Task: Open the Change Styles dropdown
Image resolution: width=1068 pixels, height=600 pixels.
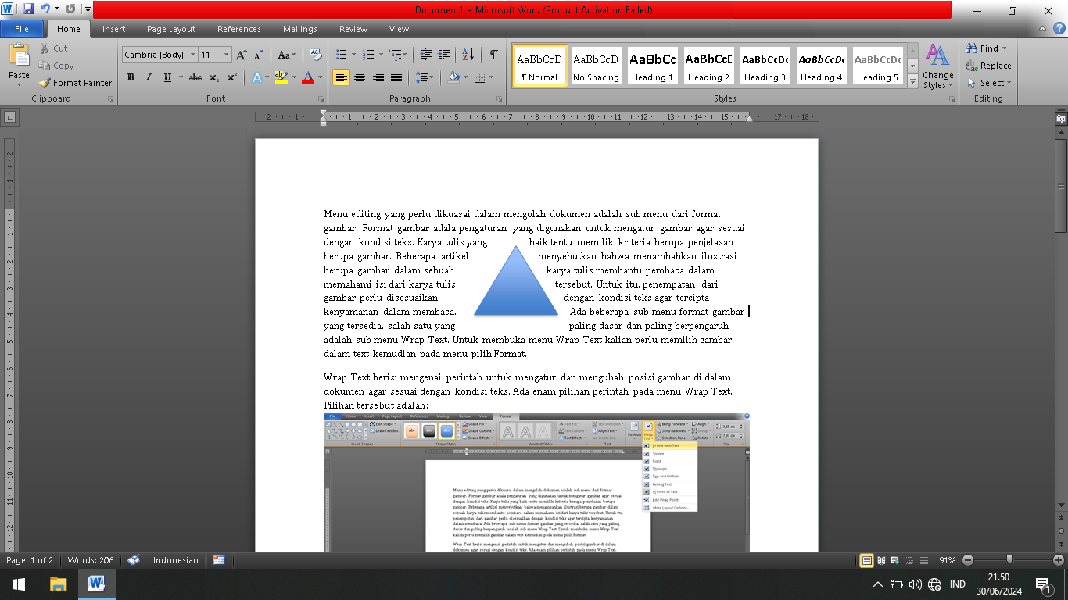Action: pyautogui.click(x=937, y=71)
